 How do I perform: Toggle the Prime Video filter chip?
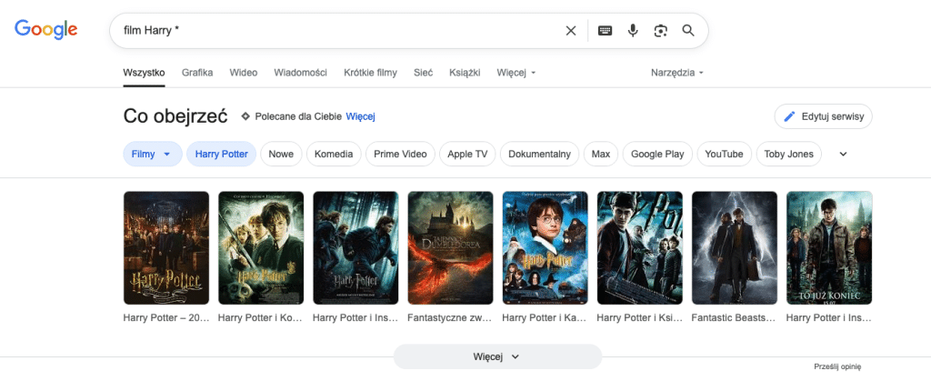click(x=400, y=155)
